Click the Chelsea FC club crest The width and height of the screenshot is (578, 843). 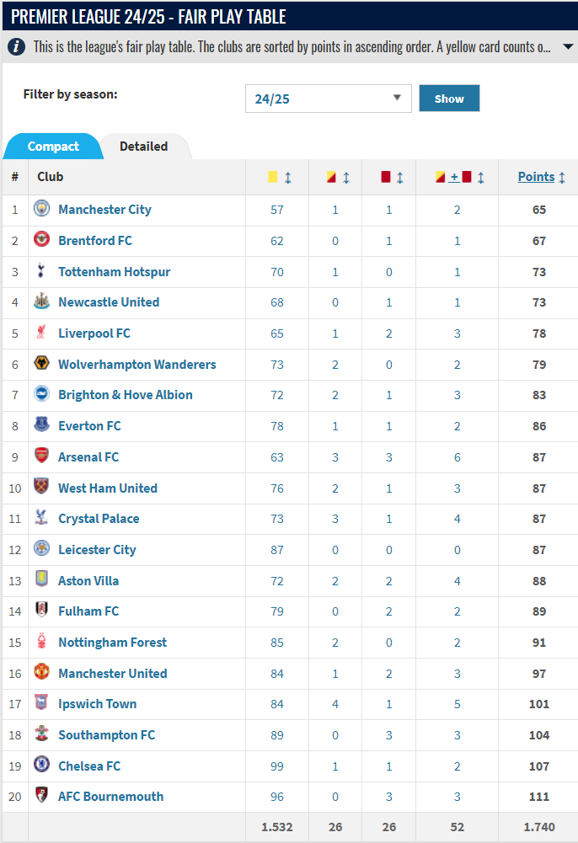(41, 765)
